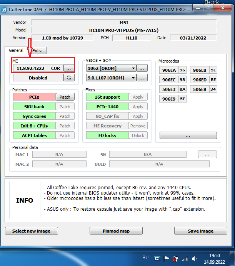Click the taskbar clock showing 19:50
Viewport: 235px width, 266px height.
(215, 259)
